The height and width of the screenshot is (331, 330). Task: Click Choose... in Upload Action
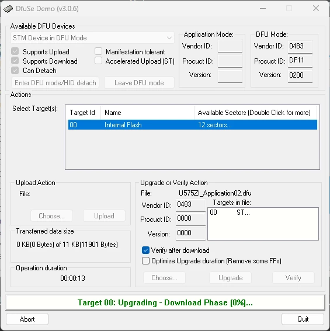coord(52,216)
